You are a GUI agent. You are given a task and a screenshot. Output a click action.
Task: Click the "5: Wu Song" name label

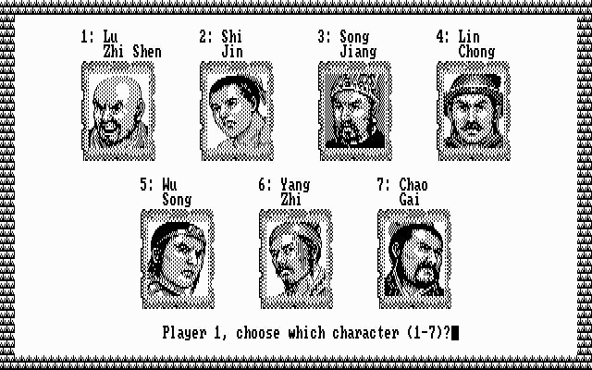click(166, 192)
